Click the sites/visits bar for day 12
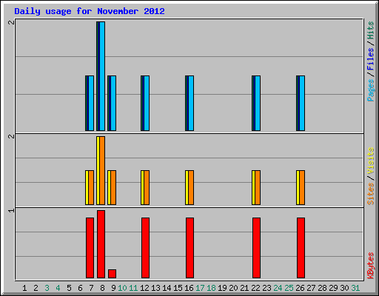Viewport: 379px width, 296px height. [145, 187]
